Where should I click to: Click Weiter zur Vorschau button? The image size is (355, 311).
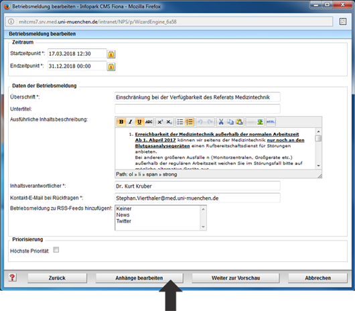coord(236,278)
